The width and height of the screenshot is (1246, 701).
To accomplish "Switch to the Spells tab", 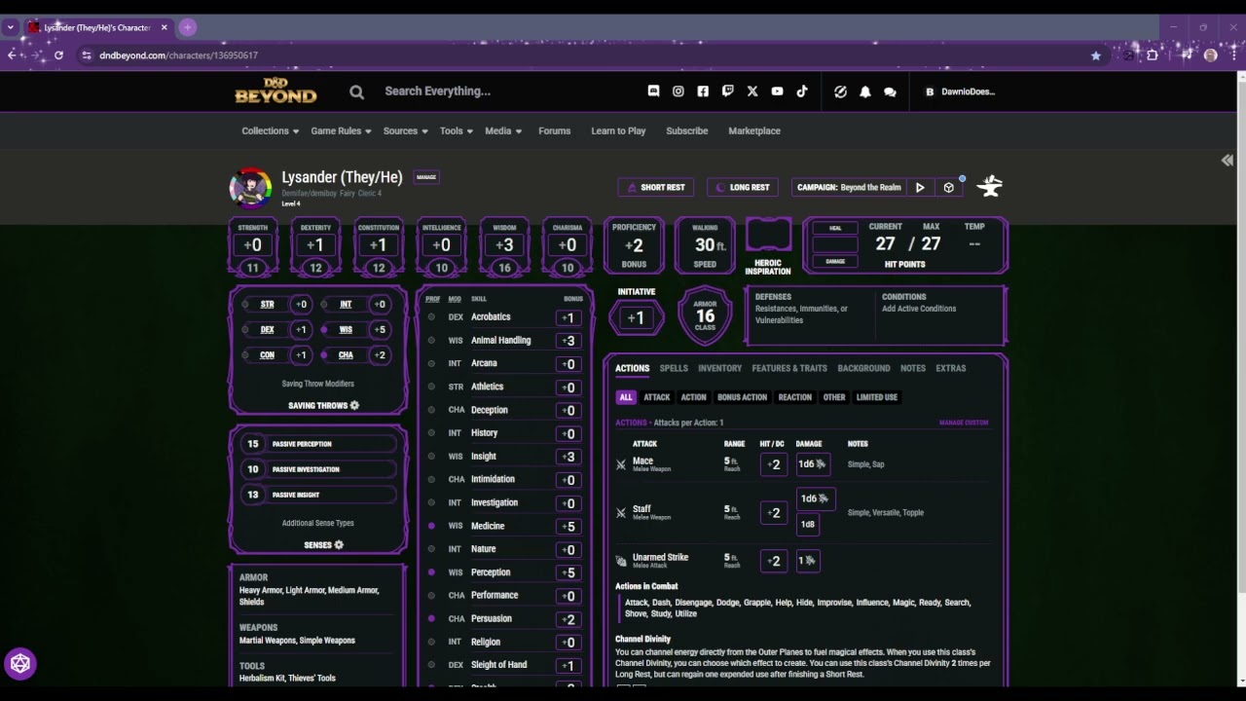I will 674,368.
